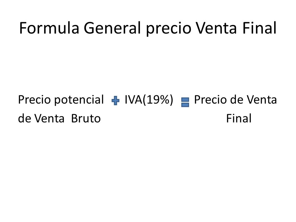This screenshot has height=222, width=296.
Task: Select the word 'Bruto'
Action: point(86,118)
